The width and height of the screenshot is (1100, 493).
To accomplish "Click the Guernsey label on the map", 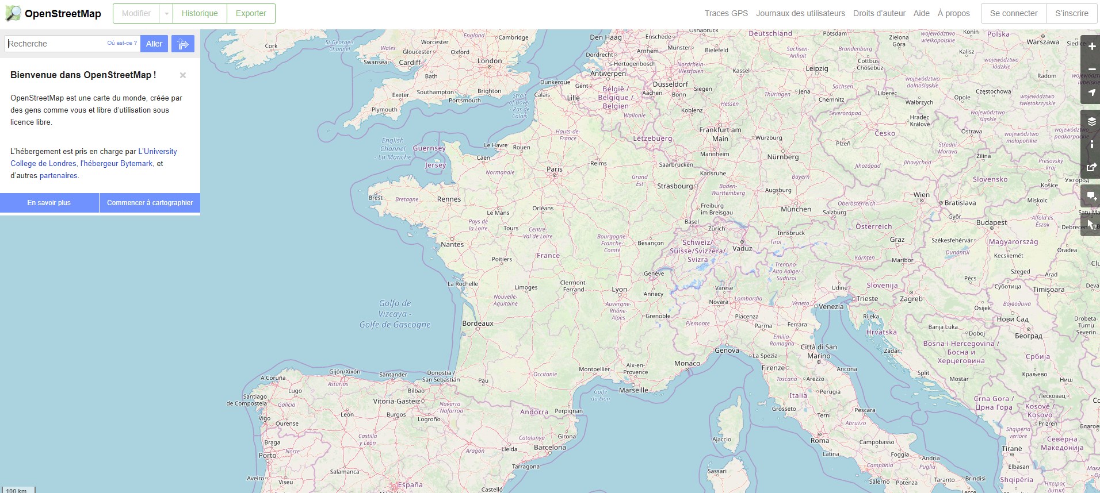I will tap(429, 148).
